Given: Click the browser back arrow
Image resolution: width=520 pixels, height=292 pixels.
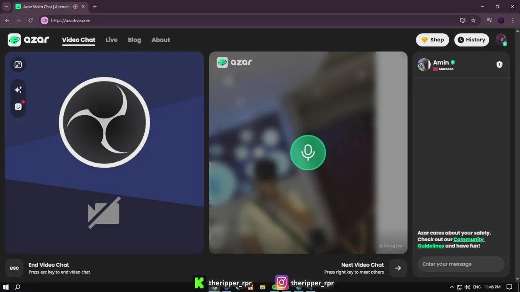Looking at the screenshot, I should click(7, 20).
